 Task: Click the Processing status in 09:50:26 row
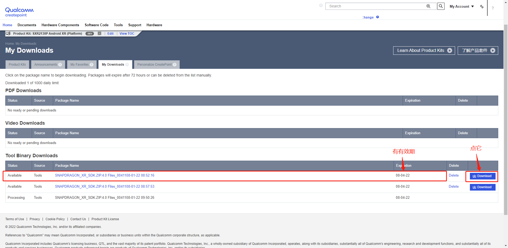16,197
